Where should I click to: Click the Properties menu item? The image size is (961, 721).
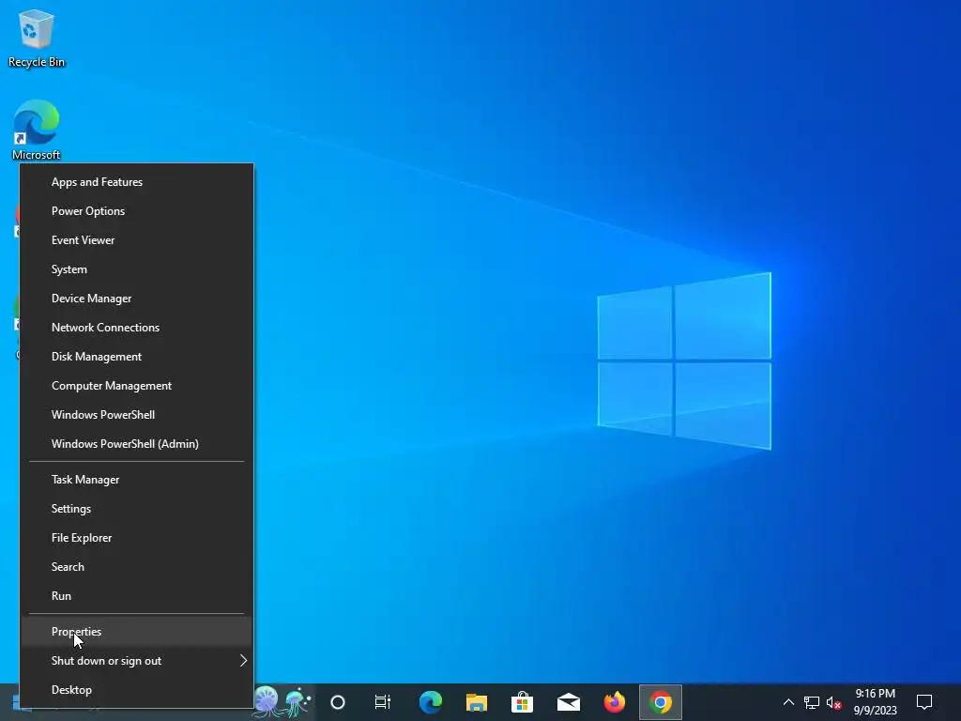[x=137, y=632]
